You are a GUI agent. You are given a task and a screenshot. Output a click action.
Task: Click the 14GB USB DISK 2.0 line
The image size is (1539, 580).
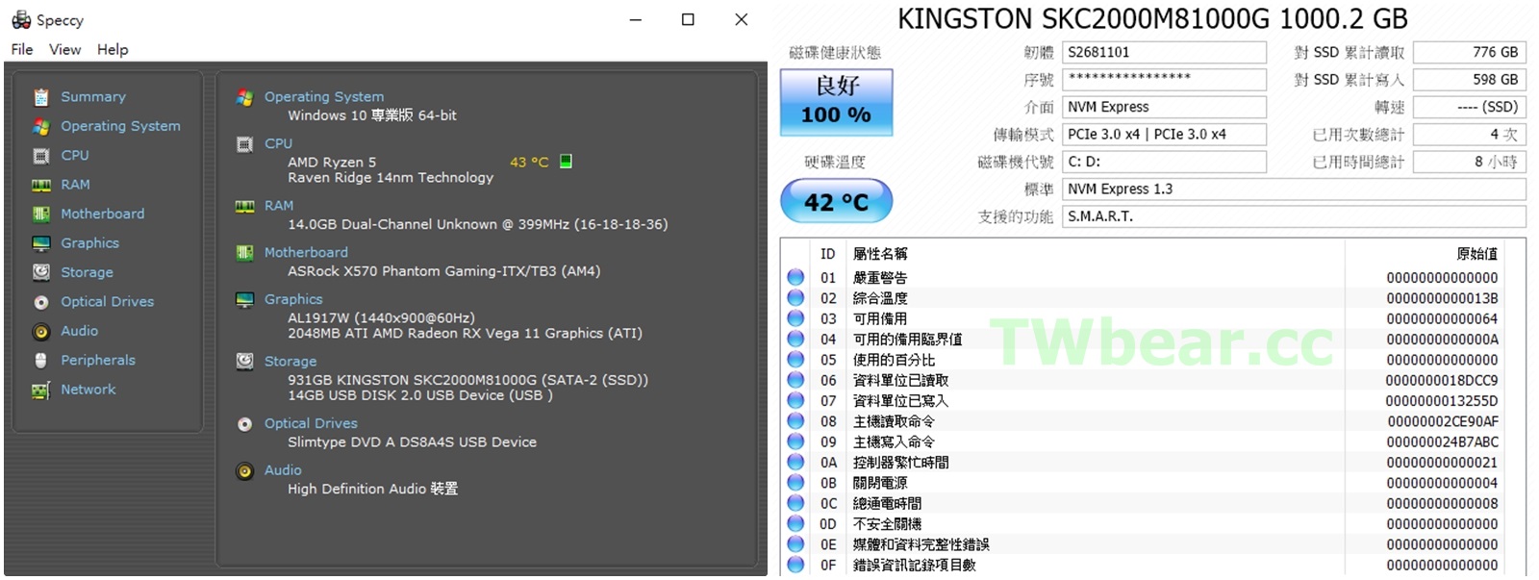(x=419, y=395)
